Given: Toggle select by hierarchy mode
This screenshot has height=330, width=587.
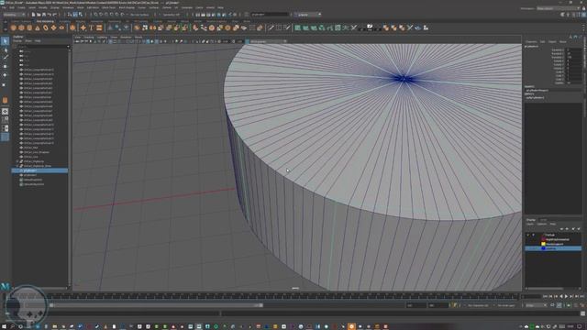Looking at the screenshot, I should [70, 15].
